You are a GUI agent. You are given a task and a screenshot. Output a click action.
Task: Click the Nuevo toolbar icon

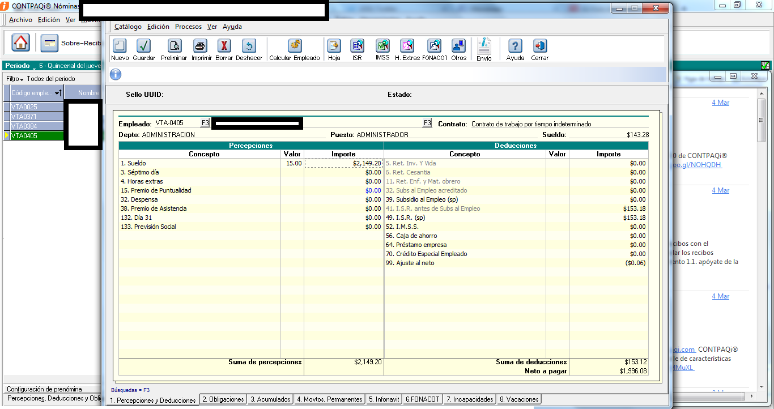pyautogui.click(x=120, y=46)
